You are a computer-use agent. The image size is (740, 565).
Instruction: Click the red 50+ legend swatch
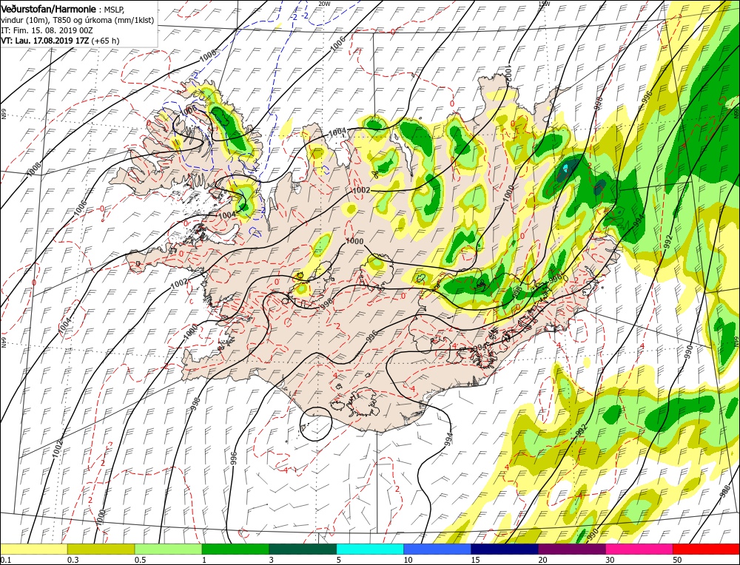pos(707,549)
